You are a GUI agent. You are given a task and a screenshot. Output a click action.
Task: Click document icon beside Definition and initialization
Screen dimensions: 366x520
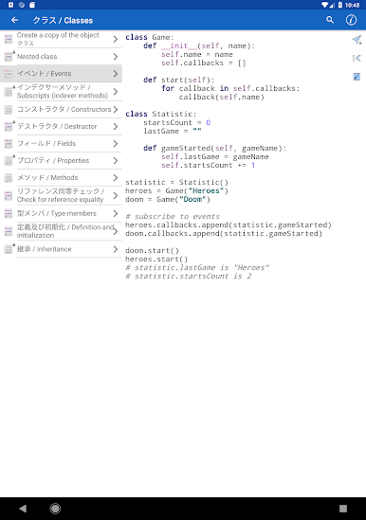click(9, 231)
